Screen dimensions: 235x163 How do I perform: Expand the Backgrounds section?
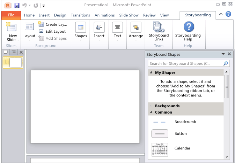(x=151, y=106)
